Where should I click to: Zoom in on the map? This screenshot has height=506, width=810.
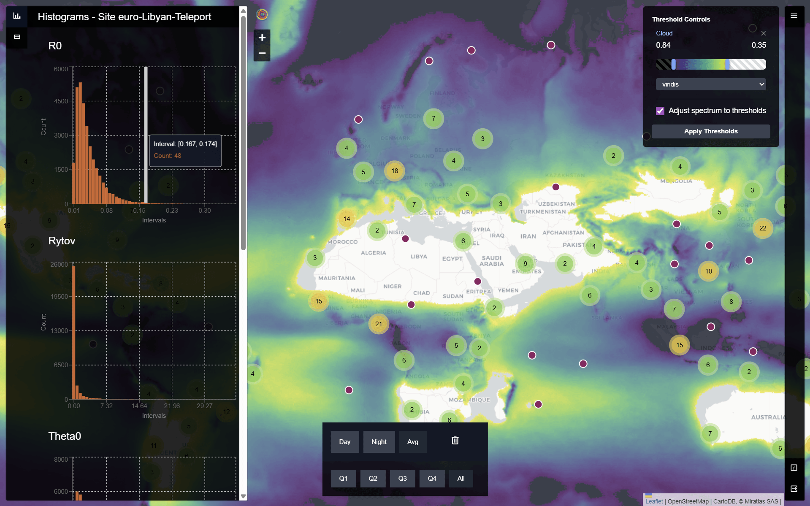tap(262, 38)
